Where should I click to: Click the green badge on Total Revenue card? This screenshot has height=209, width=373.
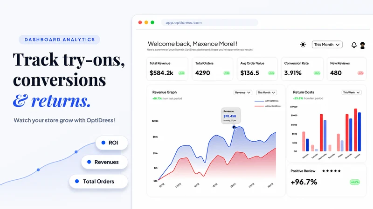(181, 73)
